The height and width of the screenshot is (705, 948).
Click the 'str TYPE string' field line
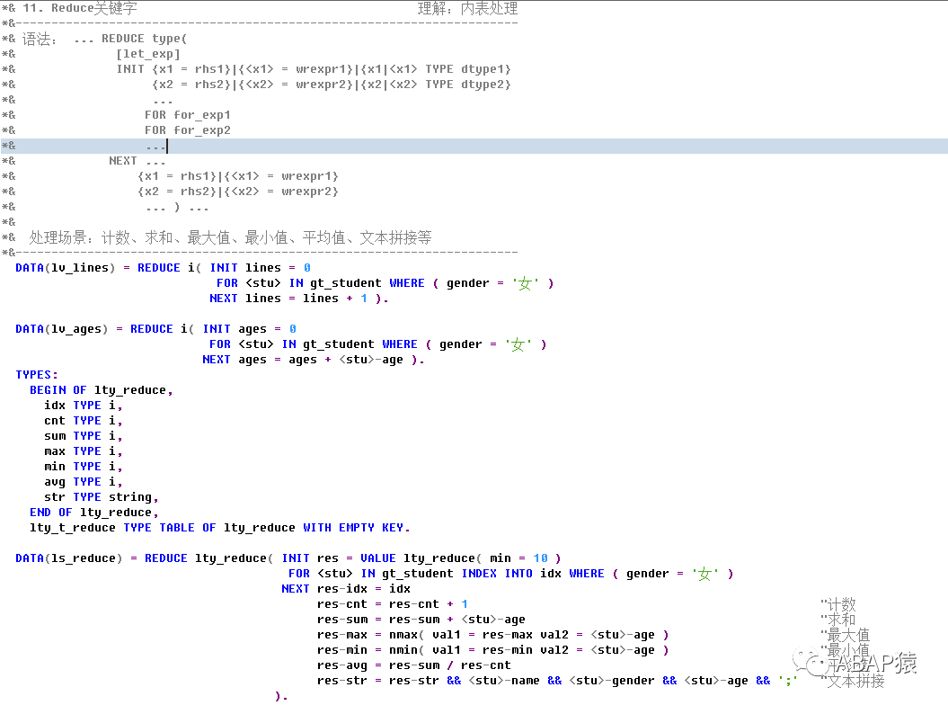102,497
